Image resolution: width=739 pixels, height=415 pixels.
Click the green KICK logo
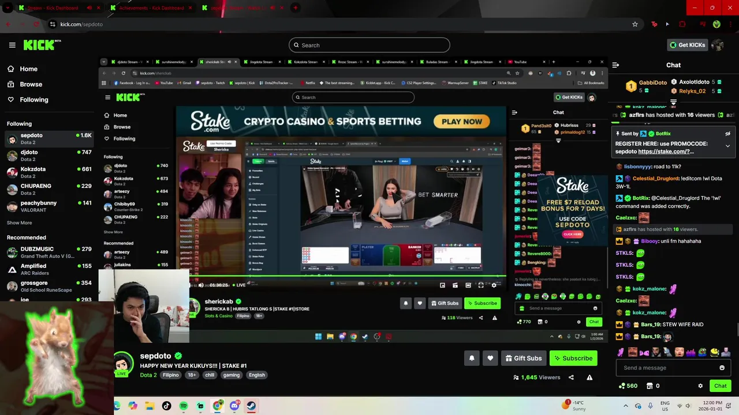point(42,45)
